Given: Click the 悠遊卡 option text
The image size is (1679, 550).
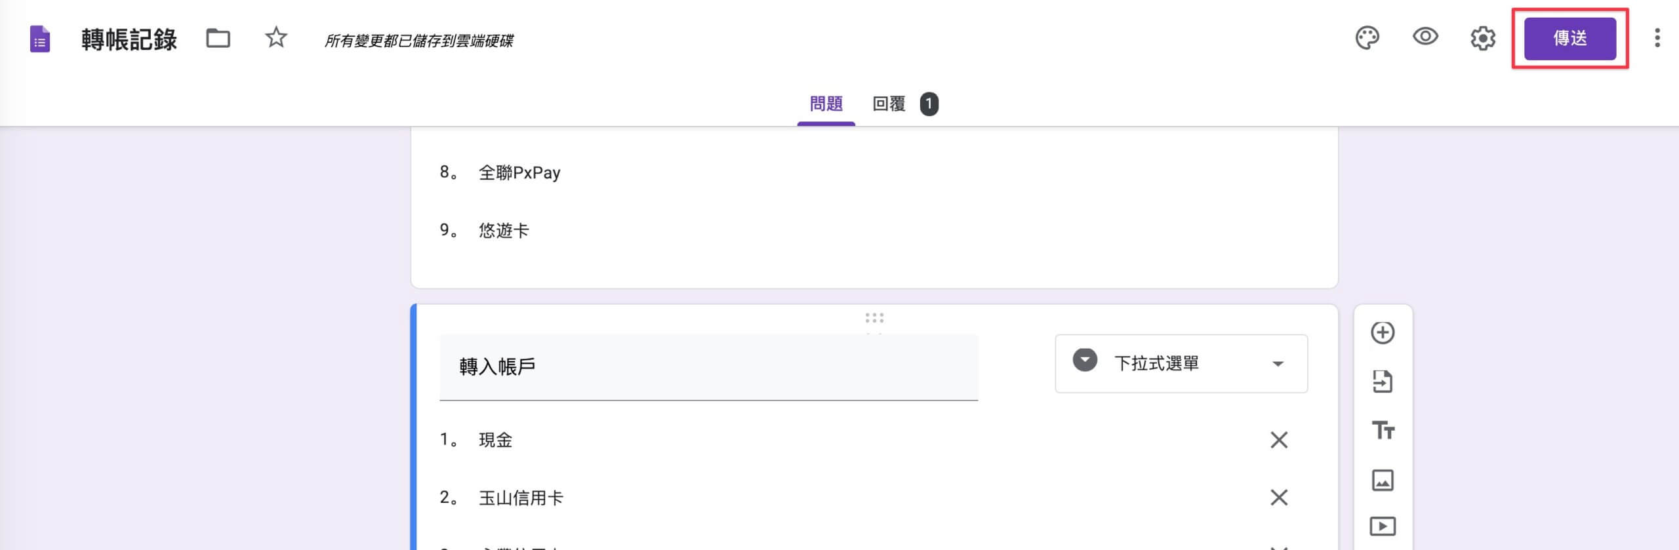Looking at the screenshot, I should 504,231.
